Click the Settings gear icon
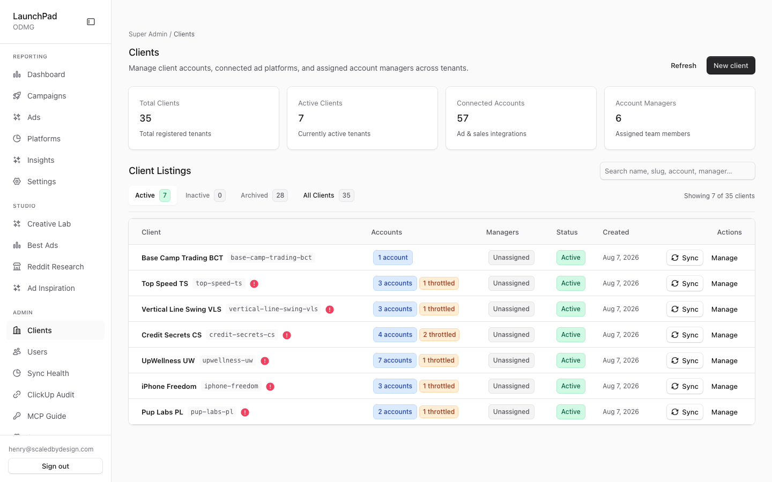Viewport: 772px width, 482px height. pos(17,182)
